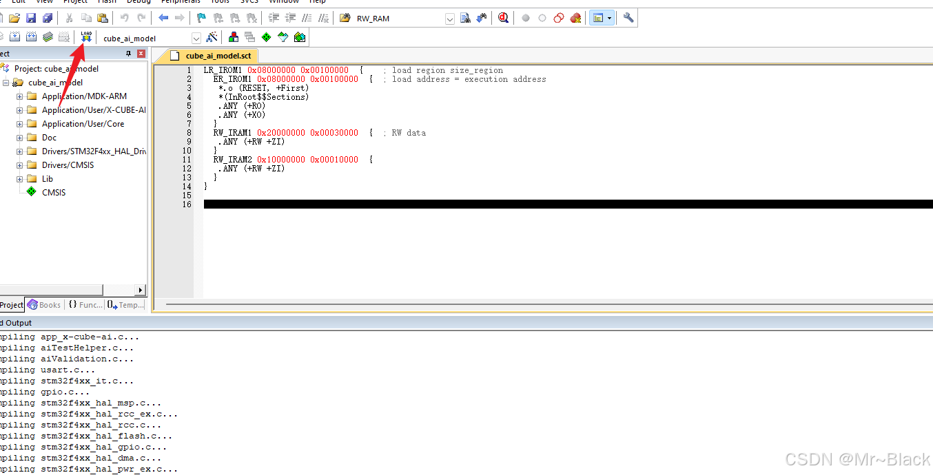Click the Incremental Find binoculars-arrow icon
The height and width of the screenshot is (475, 933).
click(x=482, y=18)
